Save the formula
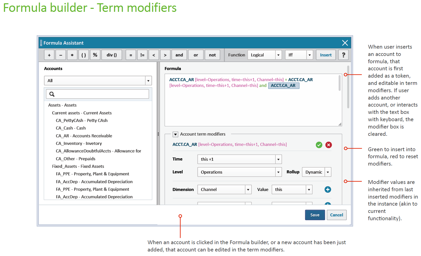This screenshot has width=421, height=256. 315,215
